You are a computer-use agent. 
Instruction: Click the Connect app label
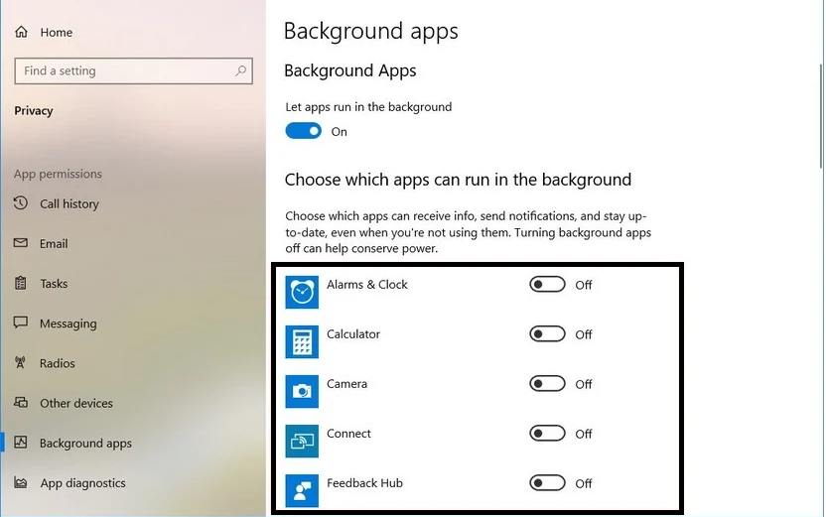(x=348, y=434)
